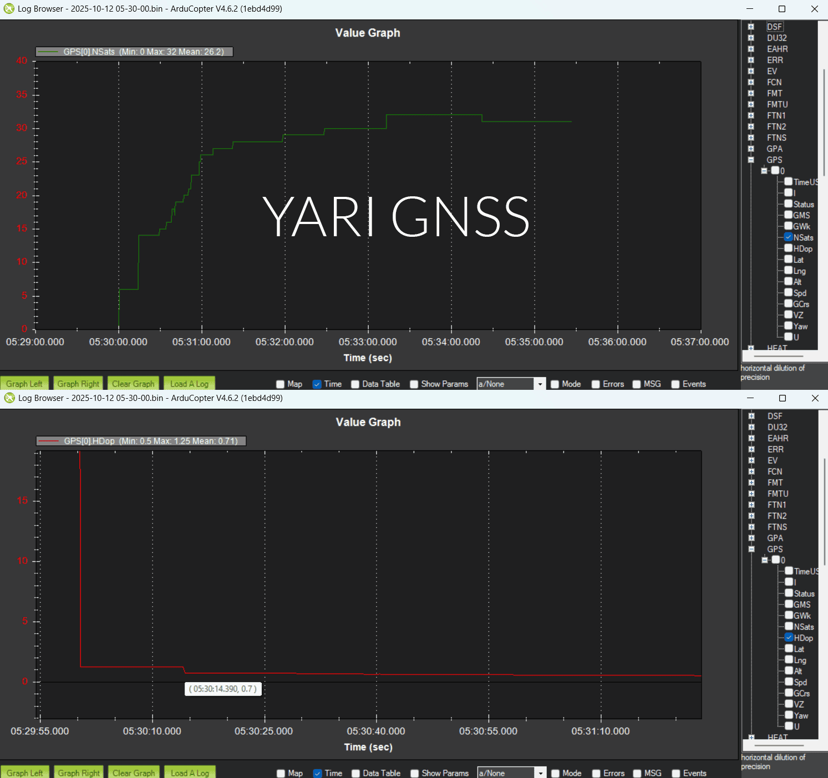Viewport: 828px width, 778px height.
Task: Click the Mission Planner icon in lower window title bar
Action: coord(9,398)
